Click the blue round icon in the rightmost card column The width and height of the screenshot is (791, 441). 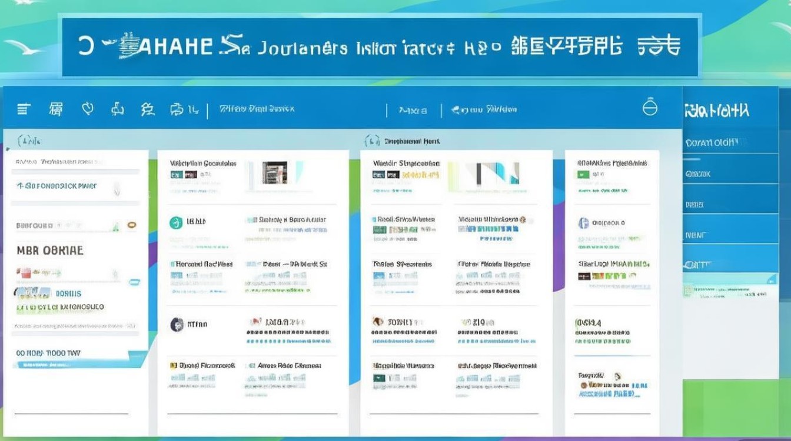point(584,223)
